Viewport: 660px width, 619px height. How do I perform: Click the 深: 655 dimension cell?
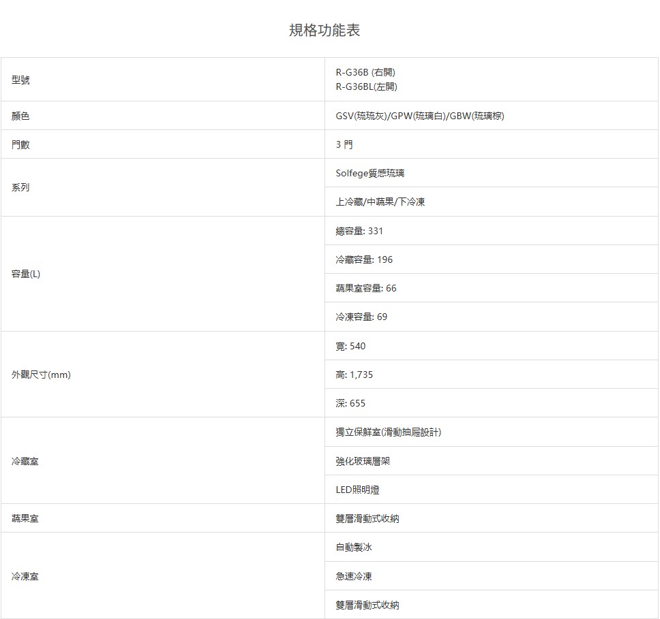[x=350, y=403]
